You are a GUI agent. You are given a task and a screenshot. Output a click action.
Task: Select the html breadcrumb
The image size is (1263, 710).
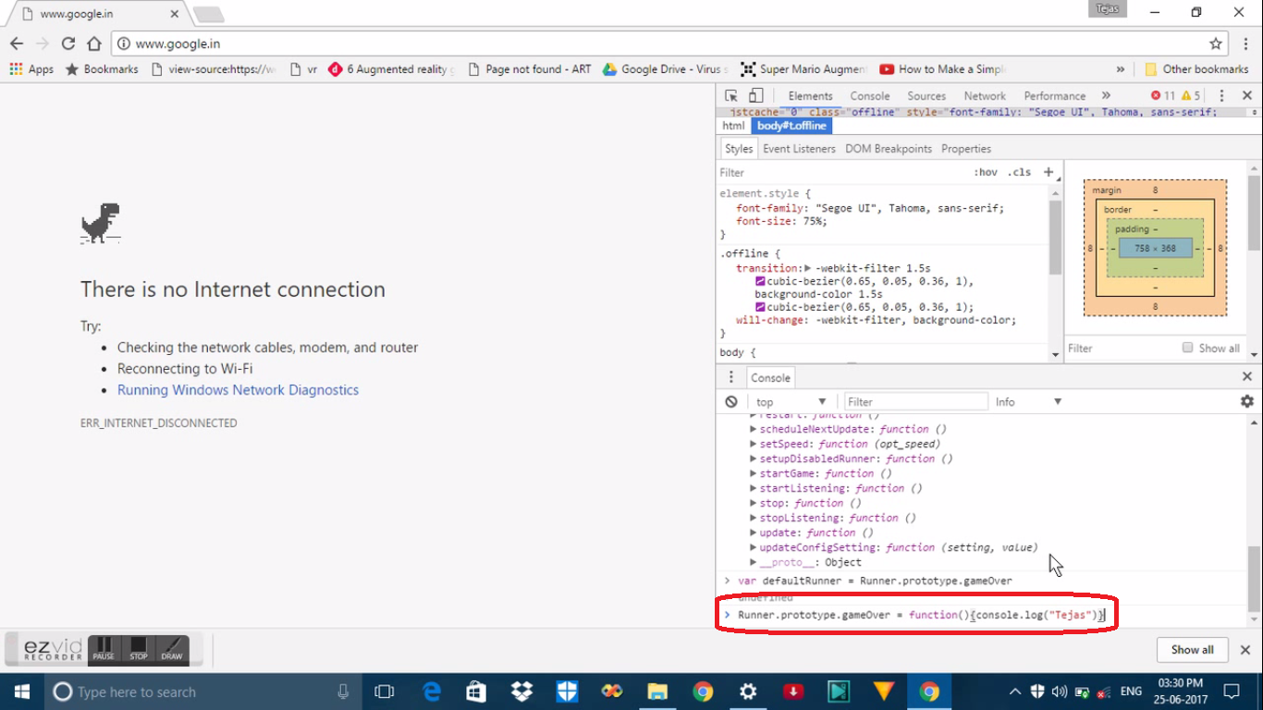(x=733, y=126)
